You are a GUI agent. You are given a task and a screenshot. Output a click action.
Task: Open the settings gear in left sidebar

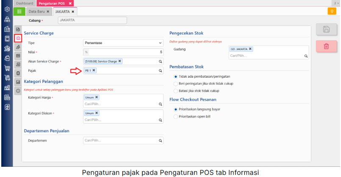(x=7, y=9)
